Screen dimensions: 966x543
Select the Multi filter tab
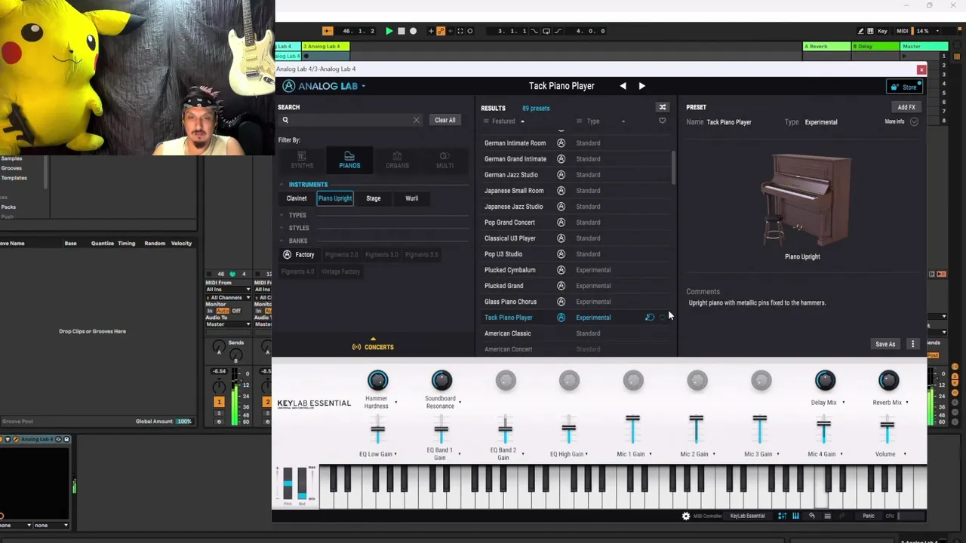[x=445, y=160]
